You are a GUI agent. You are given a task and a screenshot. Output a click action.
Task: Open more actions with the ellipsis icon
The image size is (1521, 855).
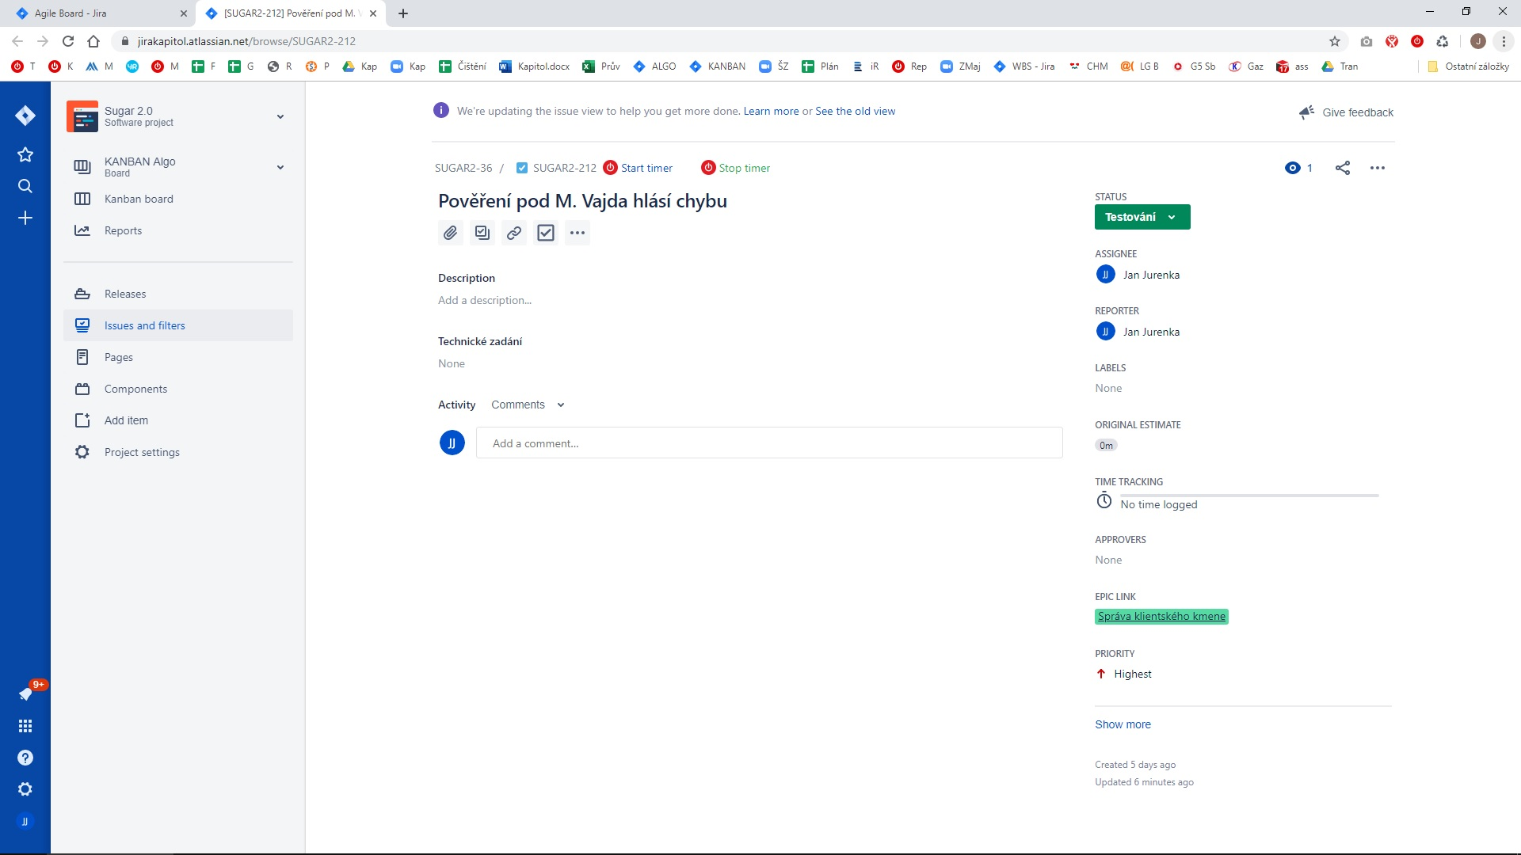577,232
